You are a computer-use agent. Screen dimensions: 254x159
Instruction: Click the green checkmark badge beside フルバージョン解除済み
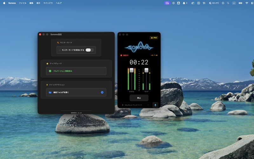pos(50,71)
